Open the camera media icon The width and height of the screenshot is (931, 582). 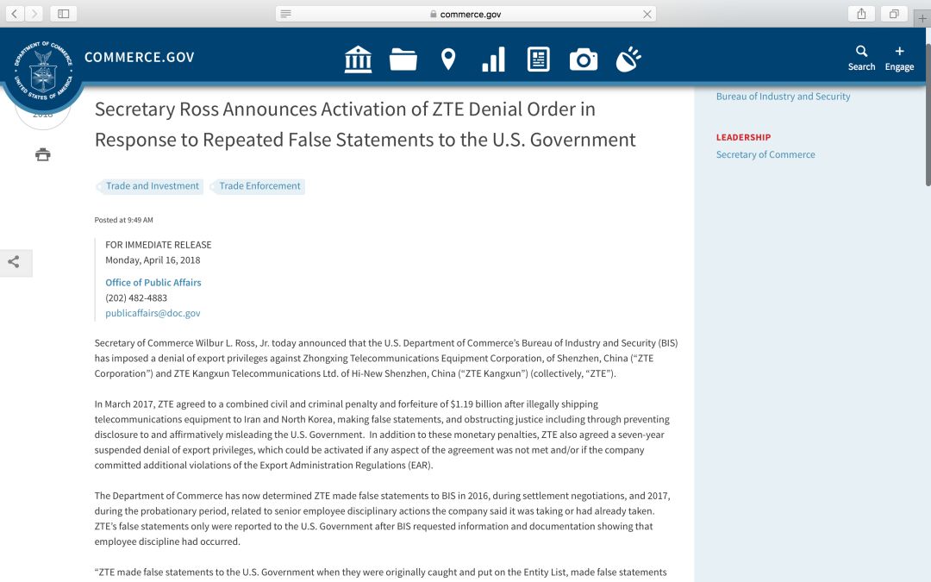[x=584, y=59]
